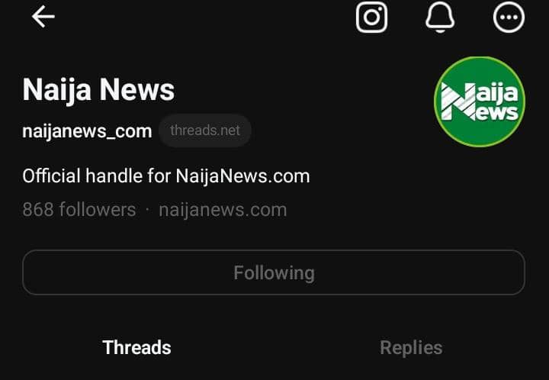This screenshot has height=380, width=549.
Task: Expand the circled ellipsis options menu
Action: (x=509, y=17)
